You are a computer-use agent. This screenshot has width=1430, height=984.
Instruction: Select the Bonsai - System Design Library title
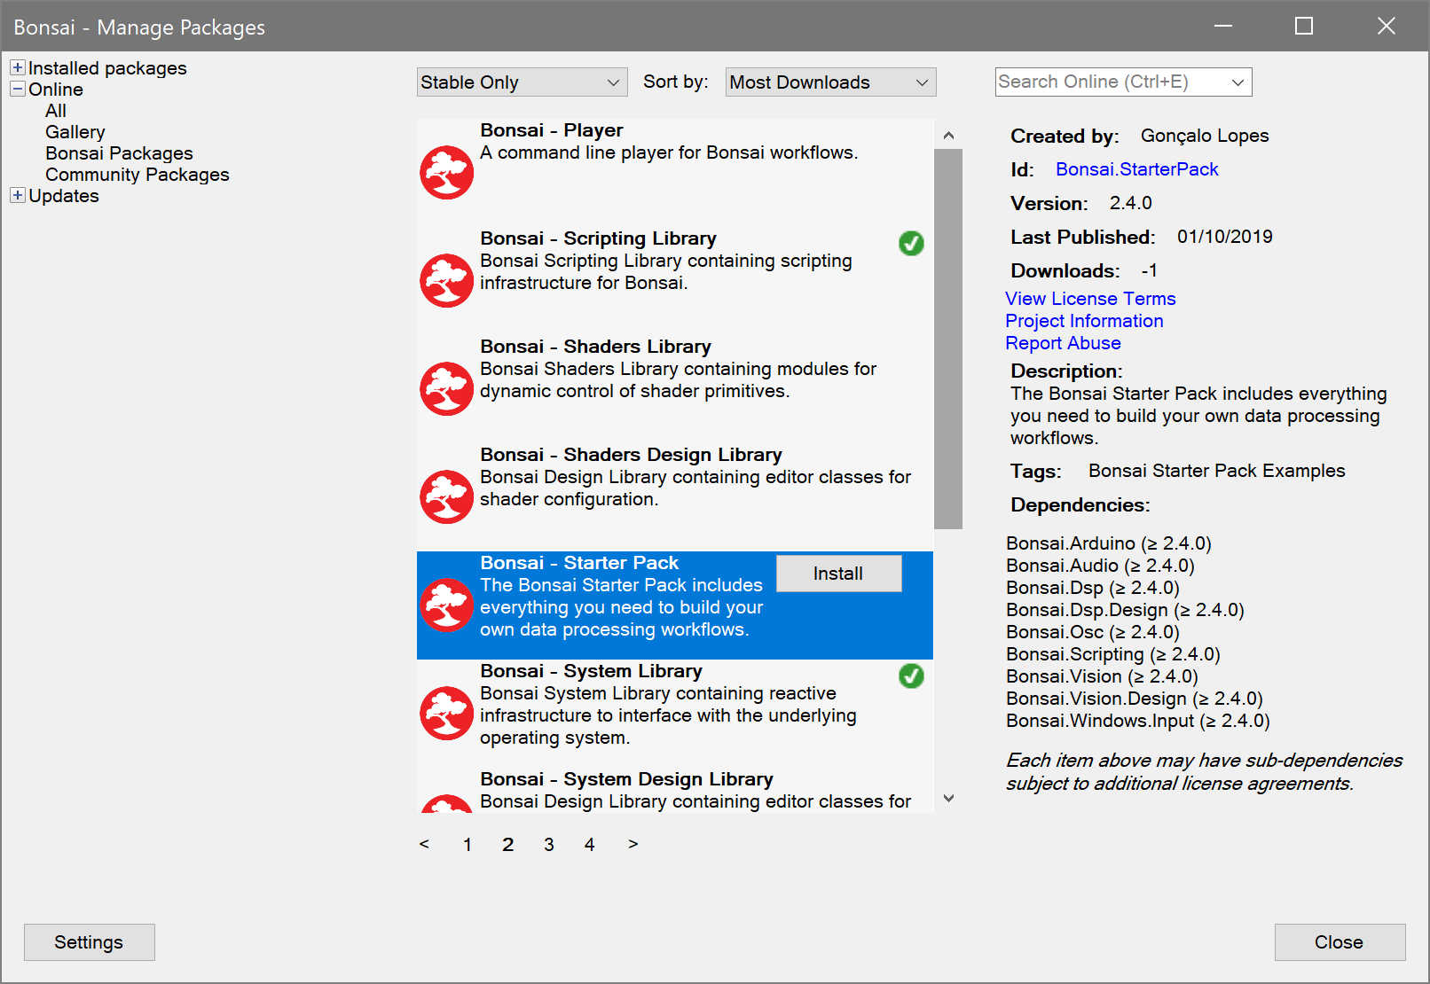coord(626,779)
